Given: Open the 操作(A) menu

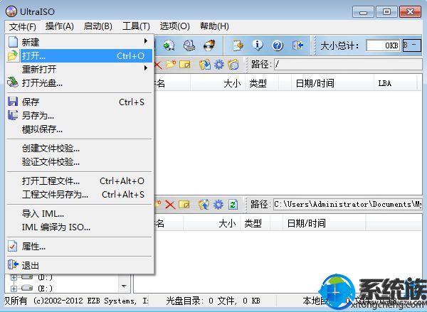Looking at the screenshot, I should point(59,26).
